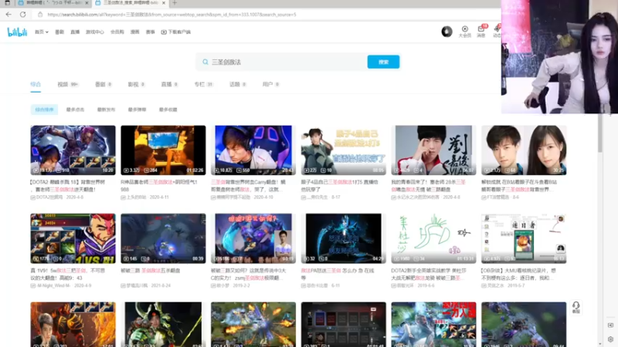
Task: Open 1VS9 video thumbnail
Action: click(x=73, y=238)
